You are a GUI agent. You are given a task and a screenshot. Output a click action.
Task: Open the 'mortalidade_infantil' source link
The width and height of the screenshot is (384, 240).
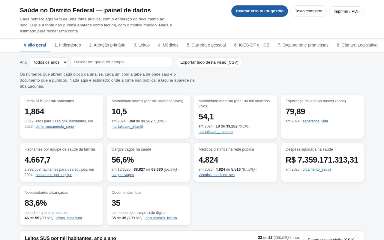click(127, 127)
